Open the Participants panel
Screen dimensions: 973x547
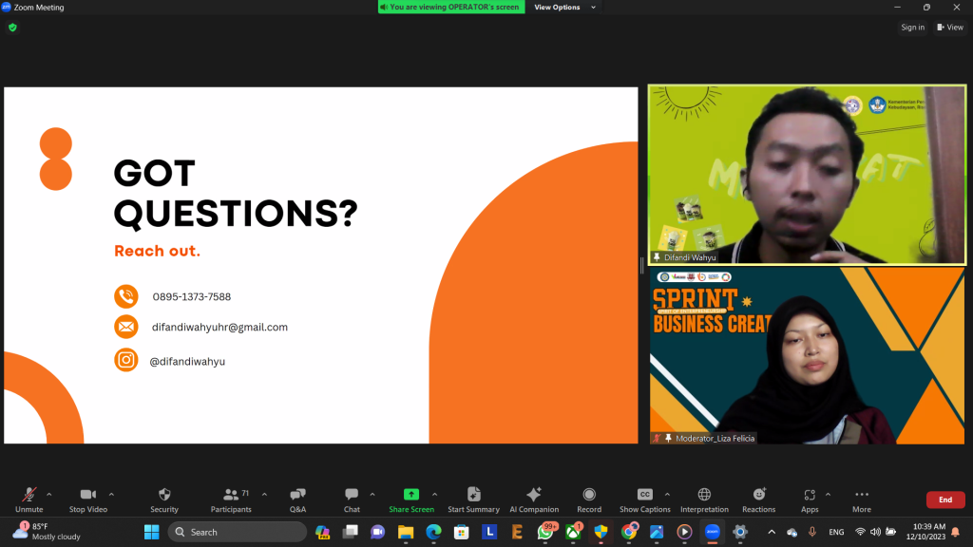tap(231, 500)
